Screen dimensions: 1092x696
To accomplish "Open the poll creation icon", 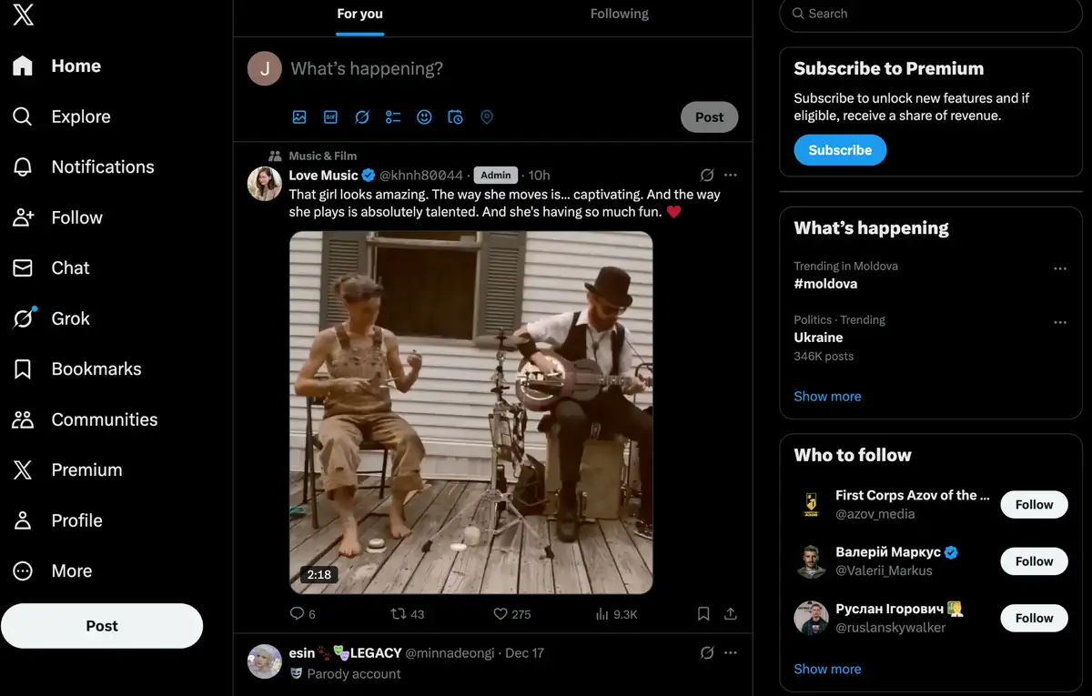I will [x=393, y=116].
